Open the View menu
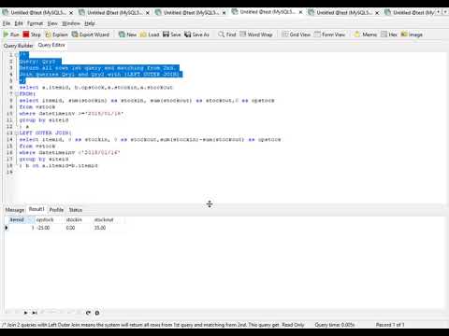This screenshot has width=449, height=336. pyautogui.click(x=52, y=23)
